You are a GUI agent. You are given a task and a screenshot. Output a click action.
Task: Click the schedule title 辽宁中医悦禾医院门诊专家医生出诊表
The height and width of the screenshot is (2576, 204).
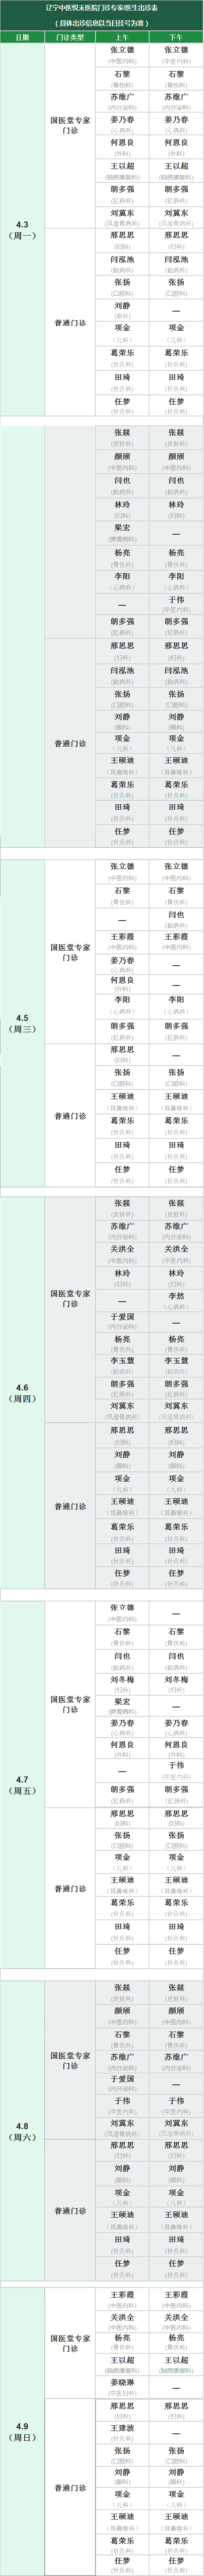tap(102, 8)
